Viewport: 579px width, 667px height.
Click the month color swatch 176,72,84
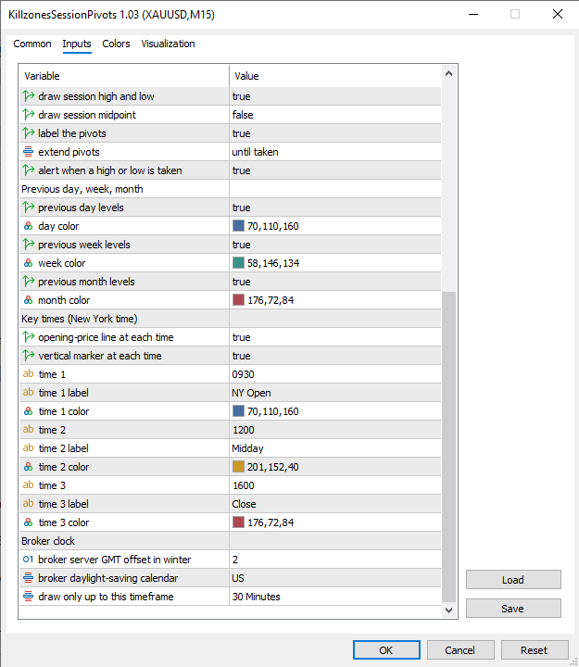coord(238,299)
